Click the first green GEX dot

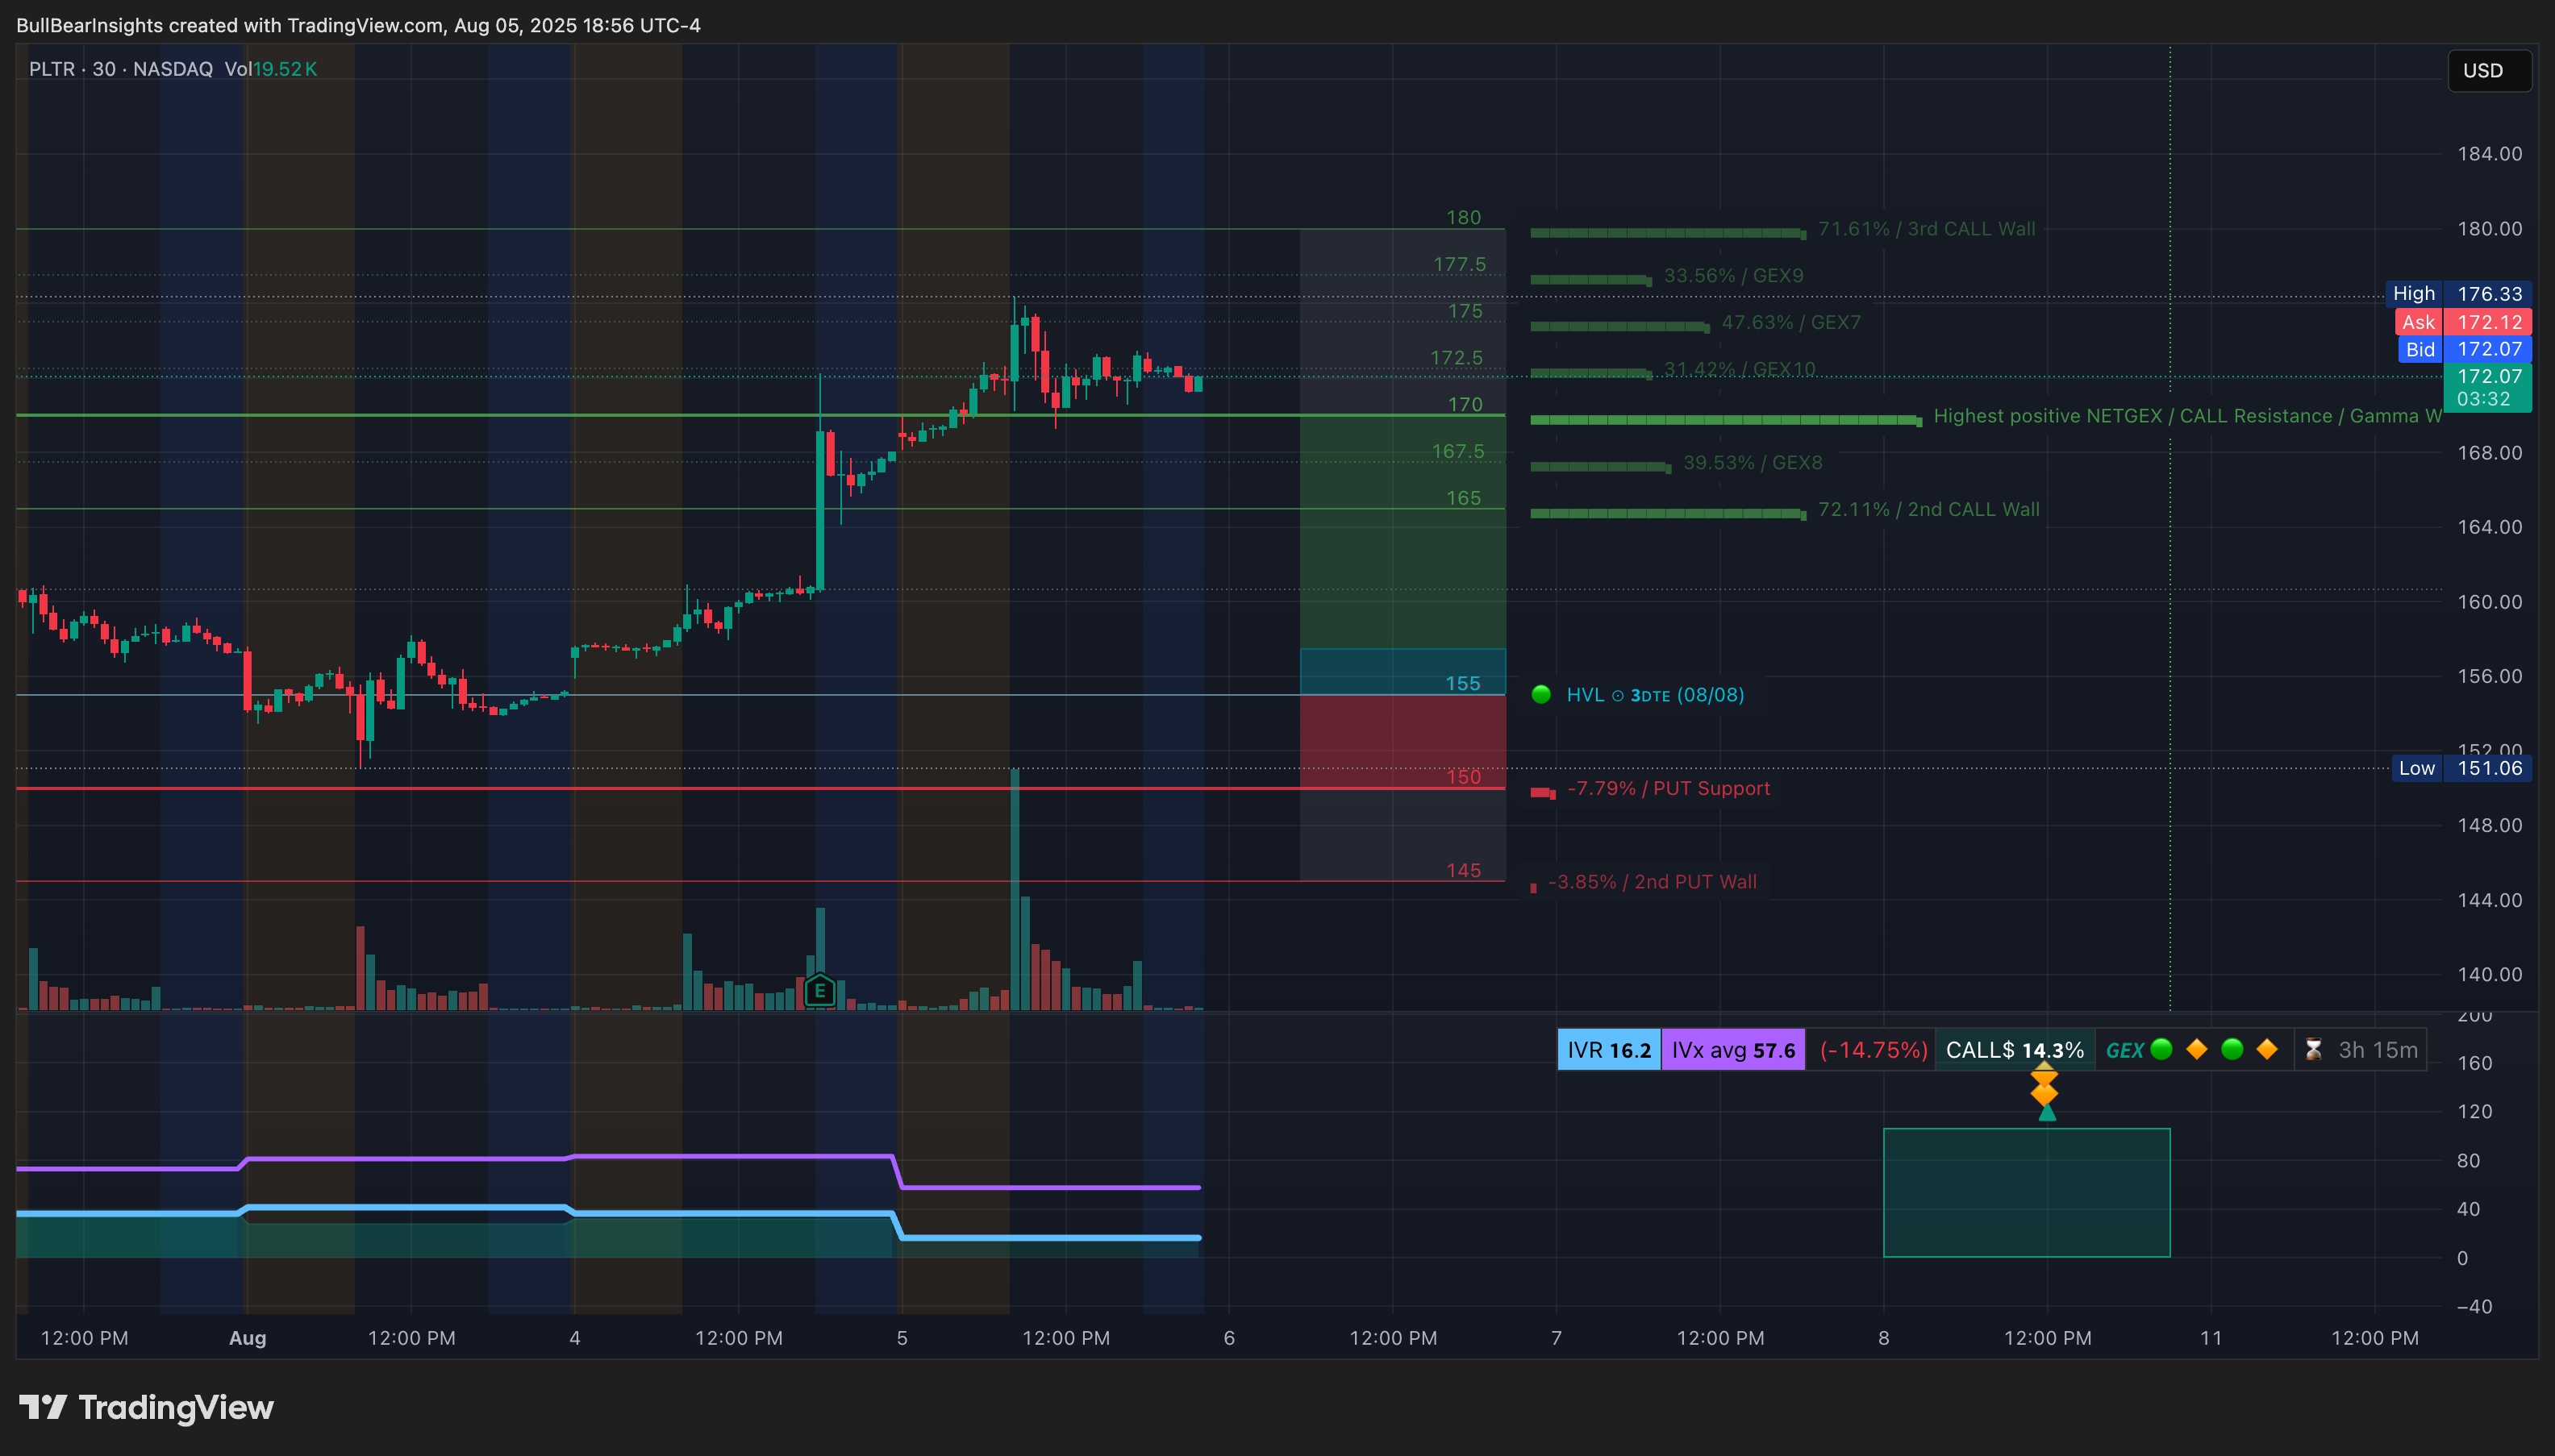[2161, 1049]
